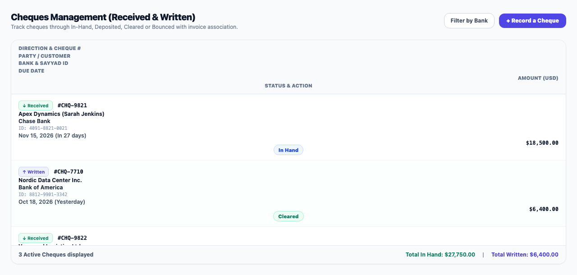The width and height of the screenshot is (577, 275).
Task: Open cheque number #CHQ-9822
Action: click(x=72, y=238)
